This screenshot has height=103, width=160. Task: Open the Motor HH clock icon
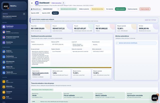[x=4, y=67]
